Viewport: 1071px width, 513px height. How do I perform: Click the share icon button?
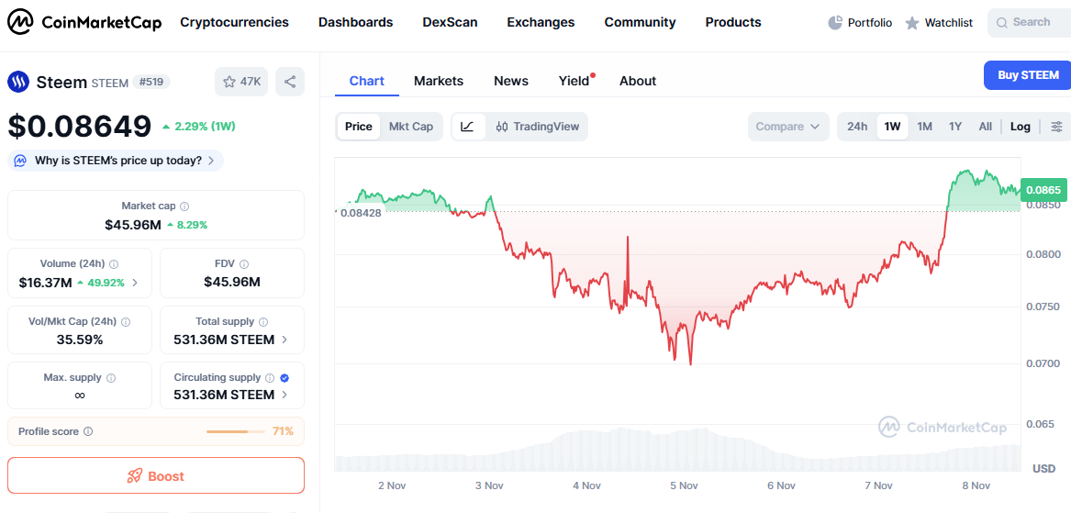290,82
